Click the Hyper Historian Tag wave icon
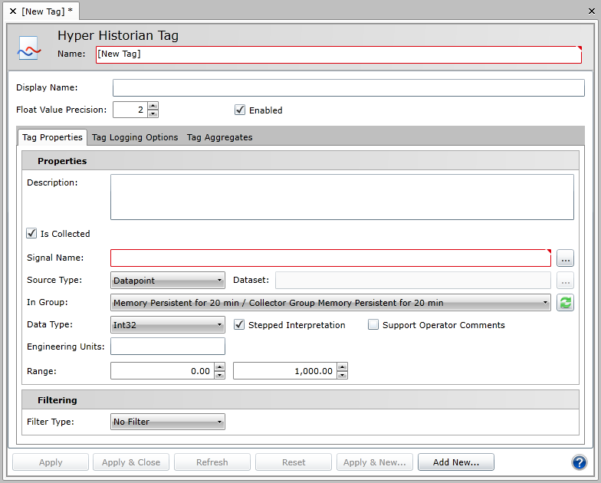Screen dimensions: 601x483 pos(29,50)
